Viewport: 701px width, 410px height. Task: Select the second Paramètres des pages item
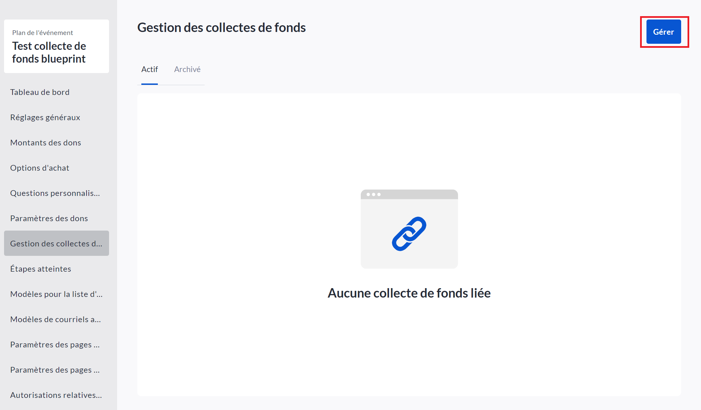point(55,370)
